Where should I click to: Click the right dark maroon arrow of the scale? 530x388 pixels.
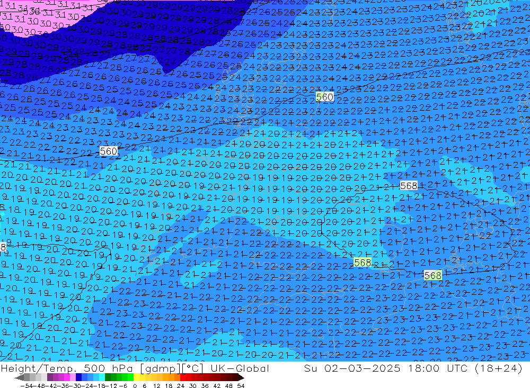pyautogui.click(x=241, y=378)
